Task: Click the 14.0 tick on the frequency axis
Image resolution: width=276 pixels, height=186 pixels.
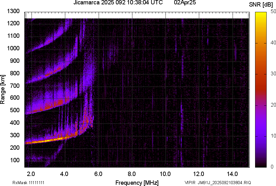Action: tap(233, 174)
